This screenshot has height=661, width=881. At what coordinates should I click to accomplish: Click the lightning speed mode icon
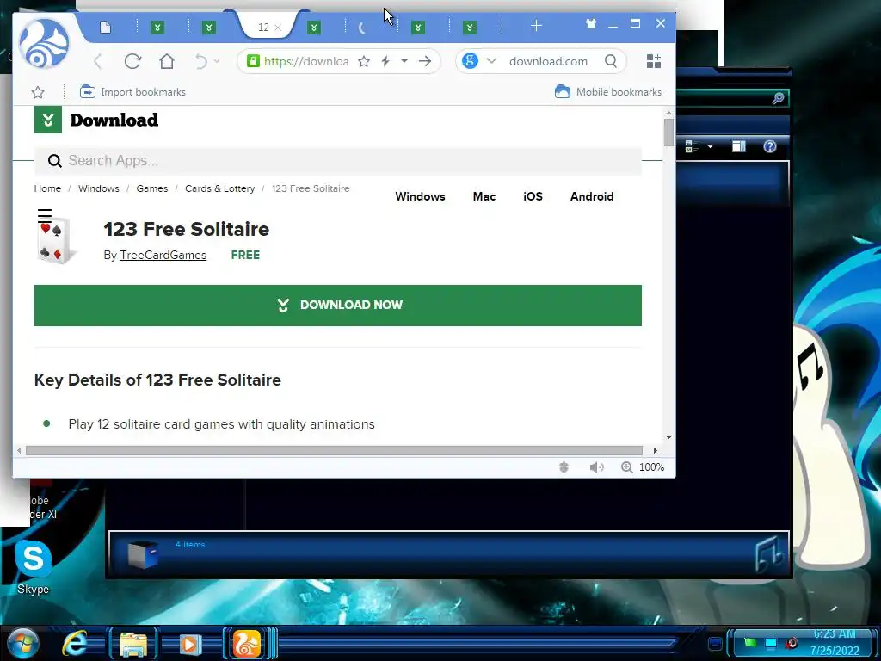385,61
